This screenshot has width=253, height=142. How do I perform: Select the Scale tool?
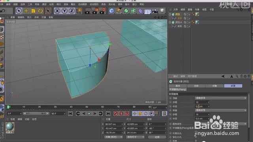pos(33,11)
